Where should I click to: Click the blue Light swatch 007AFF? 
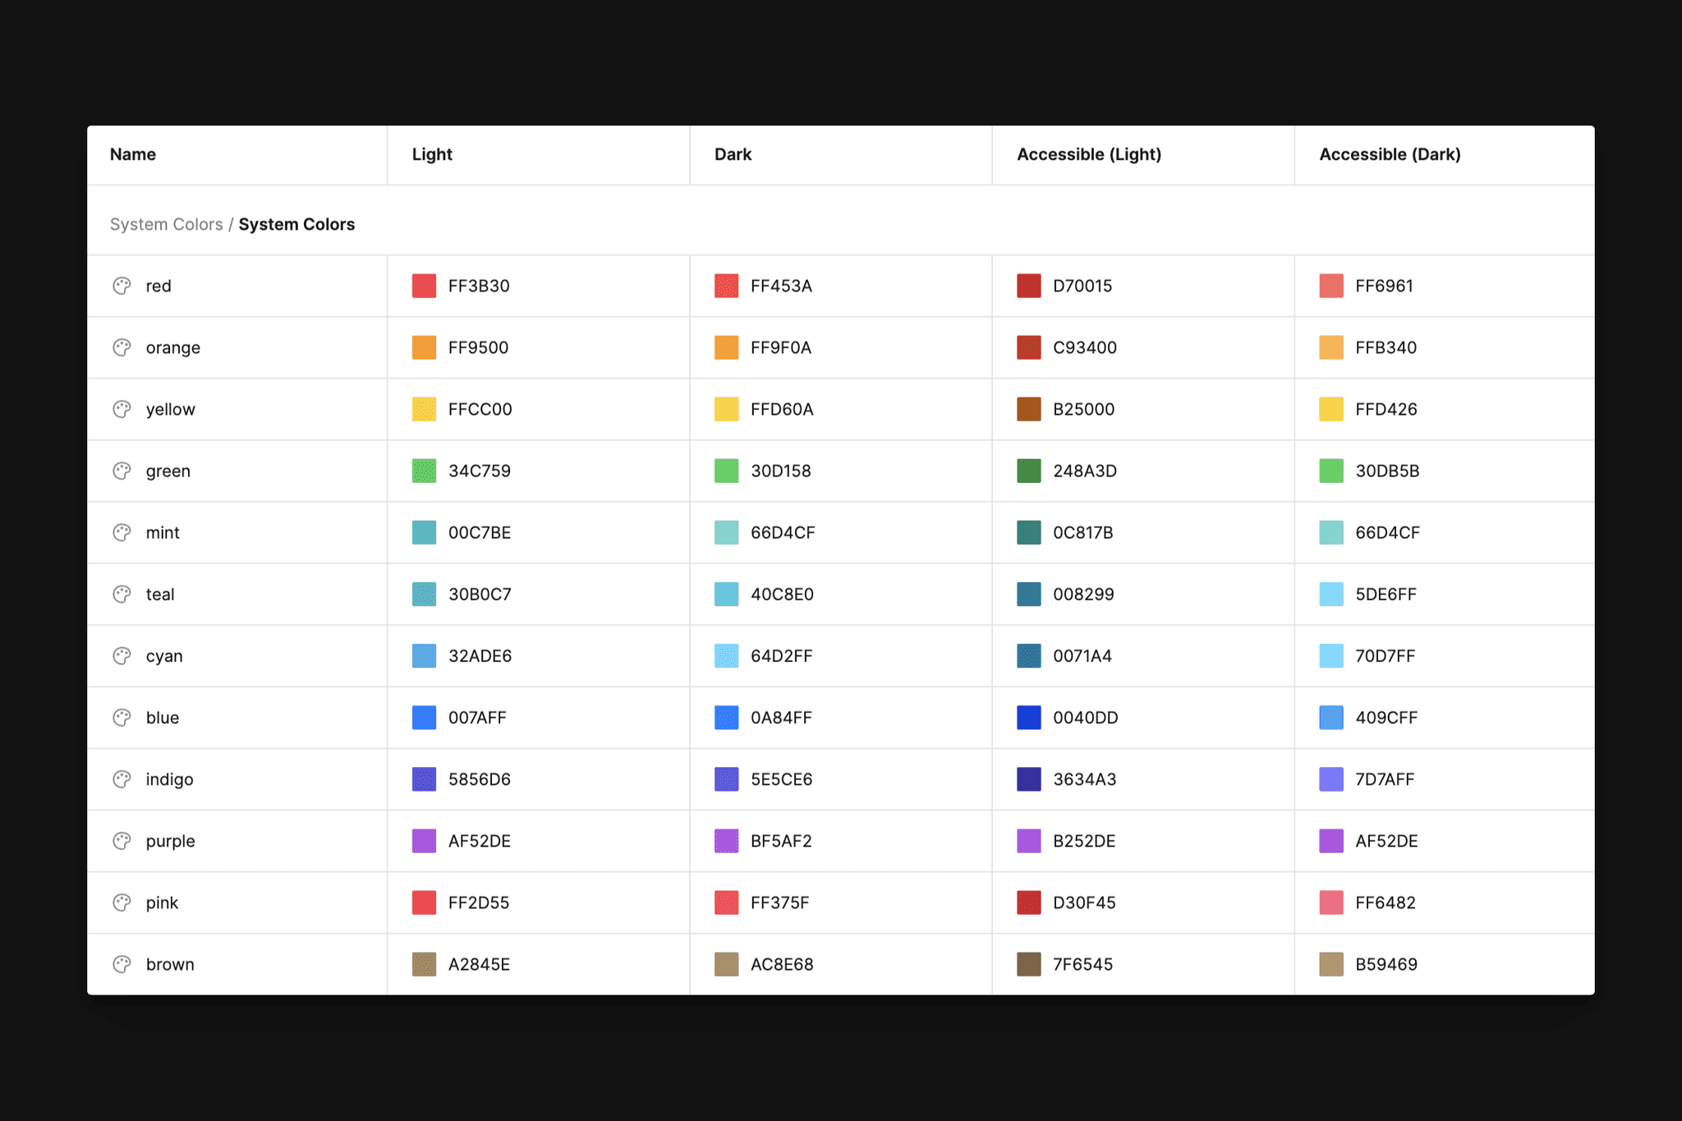(x=424, y=717)
